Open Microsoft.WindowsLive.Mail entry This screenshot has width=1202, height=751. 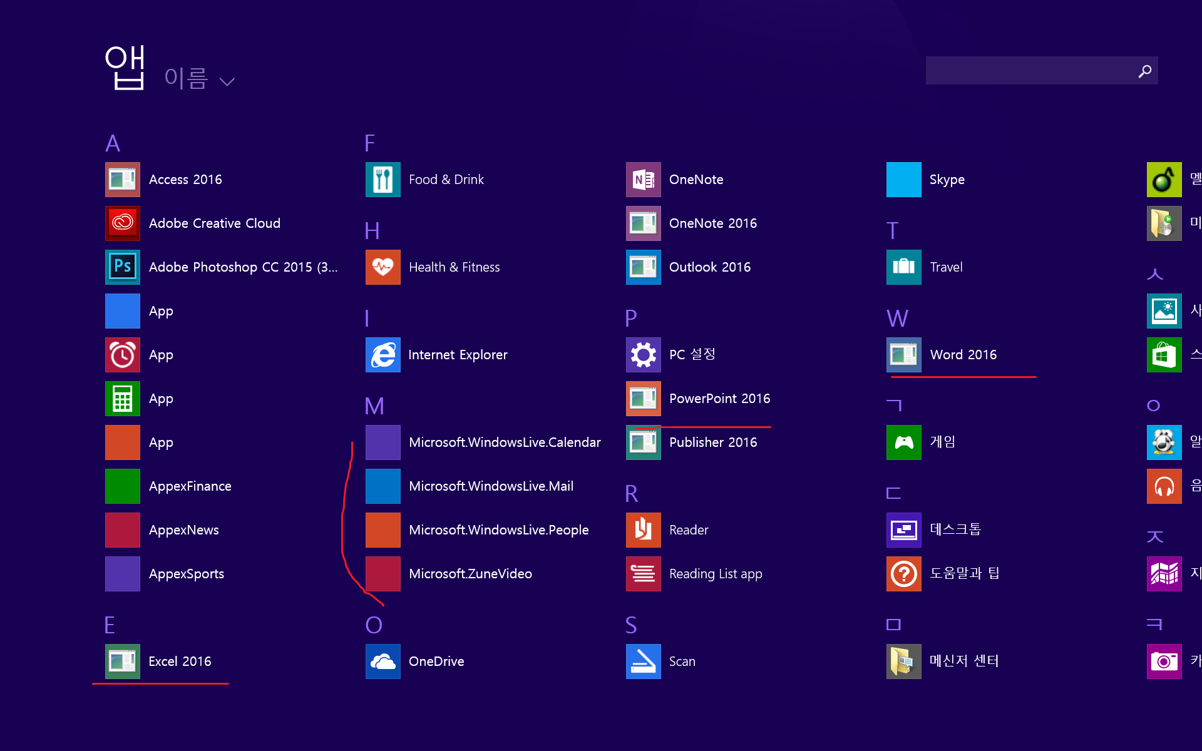tap(470, 486)
